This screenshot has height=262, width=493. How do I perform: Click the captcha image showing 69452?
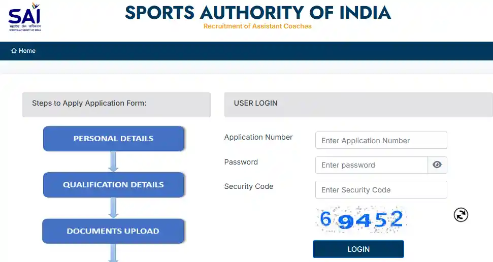coord(361,219)
